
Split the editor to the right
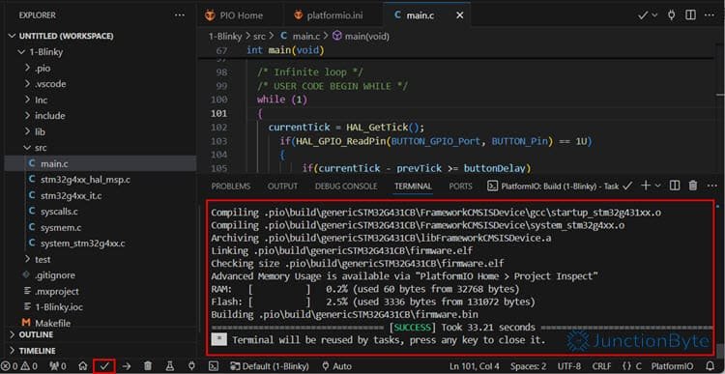[690, 15]
